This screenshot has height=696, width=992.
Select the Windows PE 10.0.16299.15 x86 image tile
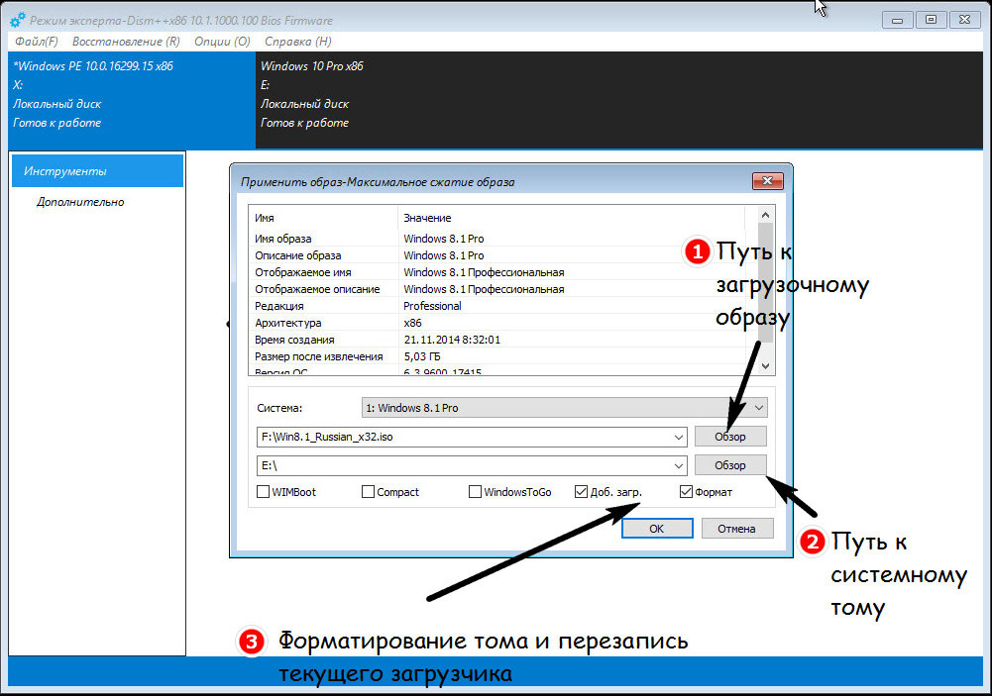[x=132, y=100]
